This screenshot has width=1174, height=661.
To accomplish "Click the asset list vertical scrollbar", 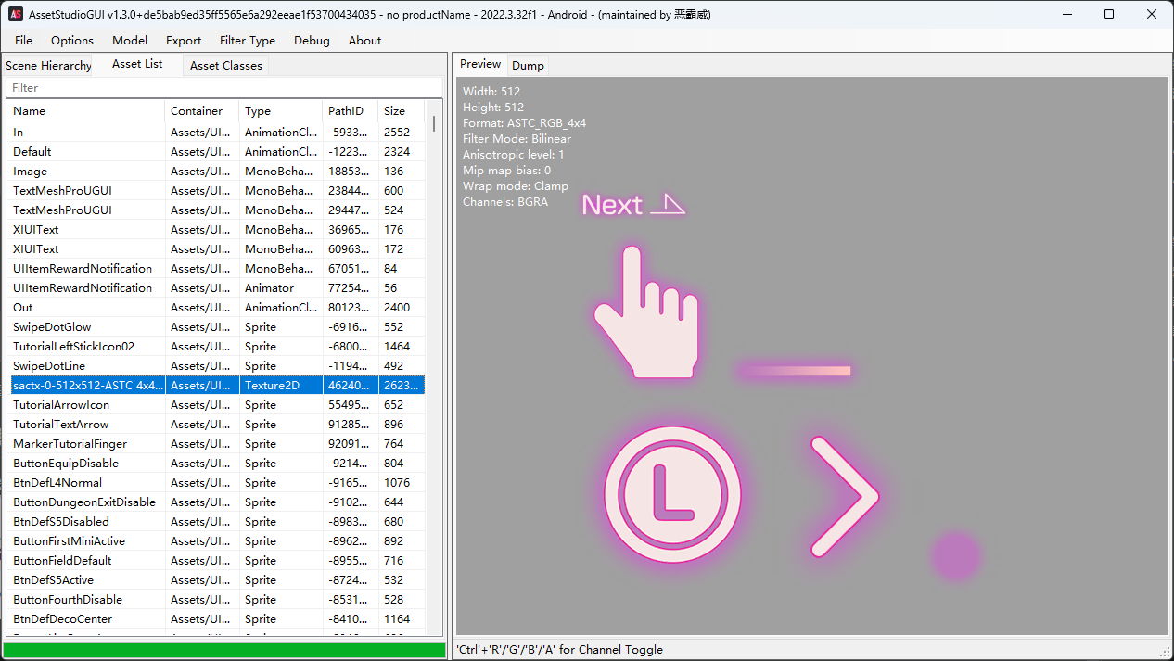I will click(x=434, y=366).
